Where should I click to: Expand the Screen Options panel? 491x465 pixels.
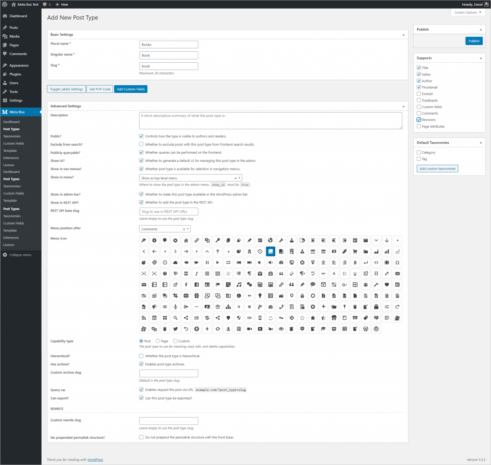[468, 12]
